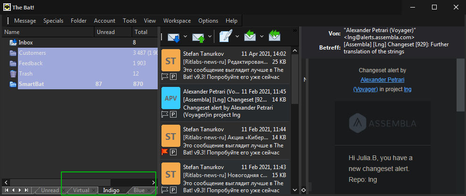Toggle red flag on 11:44 Stefan Tanurkov message
Viewport: 466px width, 196px height.
[x=165, y=152]
